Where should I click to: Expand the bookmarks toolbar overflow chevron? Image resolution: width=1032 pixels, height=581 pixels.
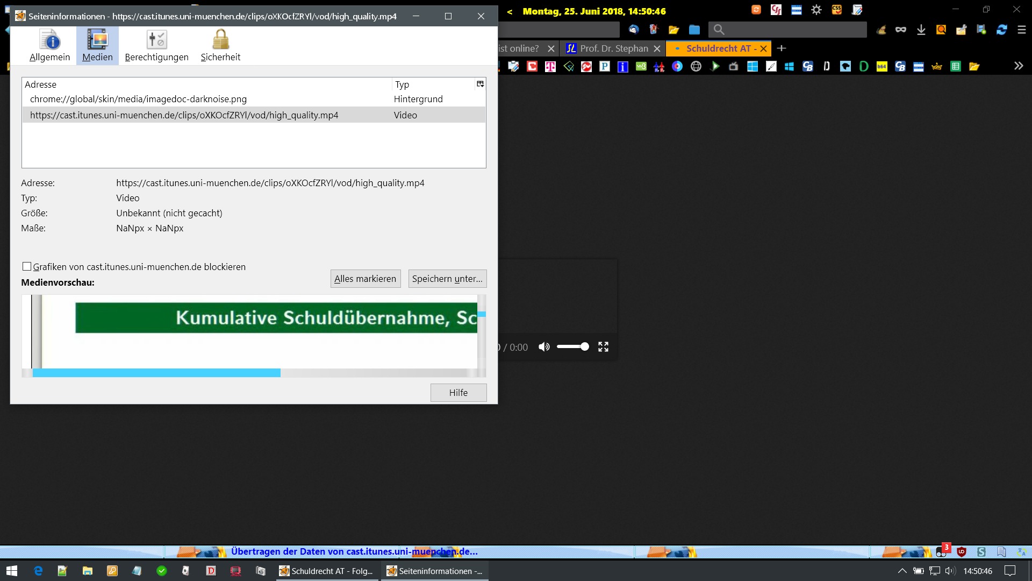[1018, 66]
